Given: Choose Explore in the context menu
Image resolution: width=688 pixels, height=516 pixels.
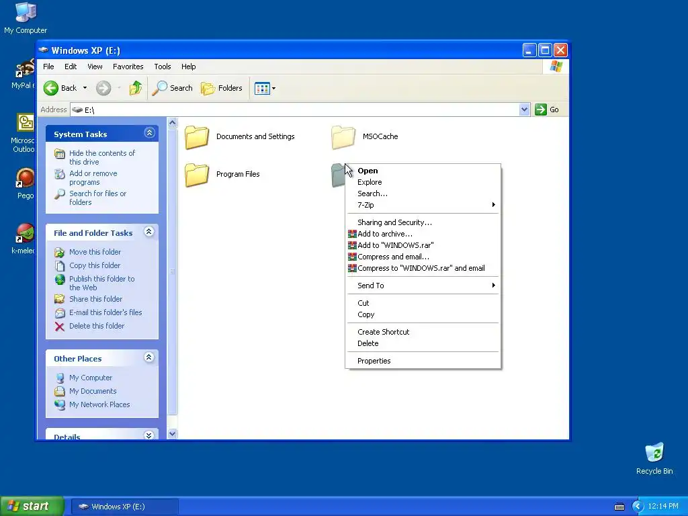Looking at the screenshot, I should tap(423, 182).
